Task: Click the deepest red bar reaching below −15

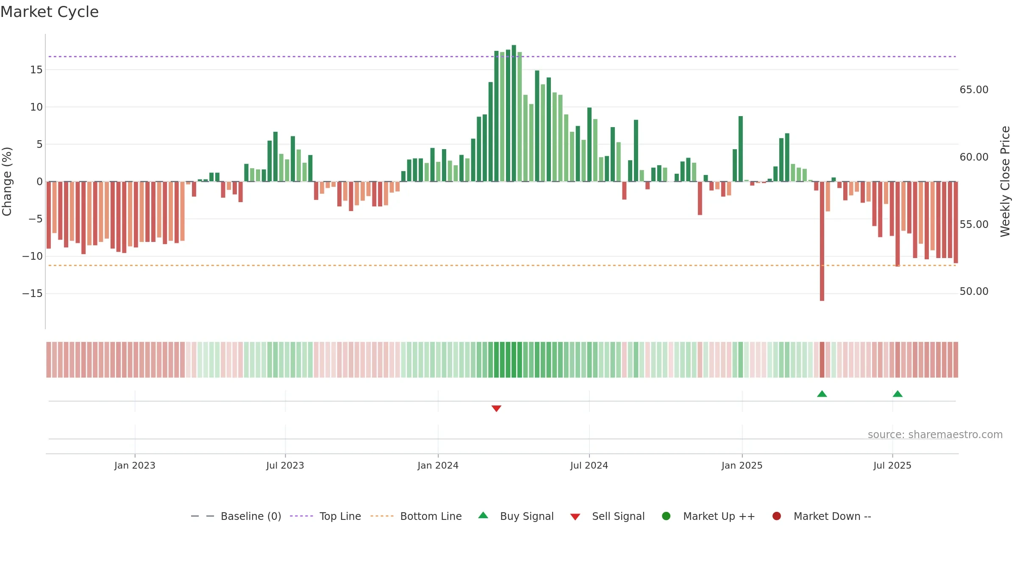Action: tap(822, 241)
